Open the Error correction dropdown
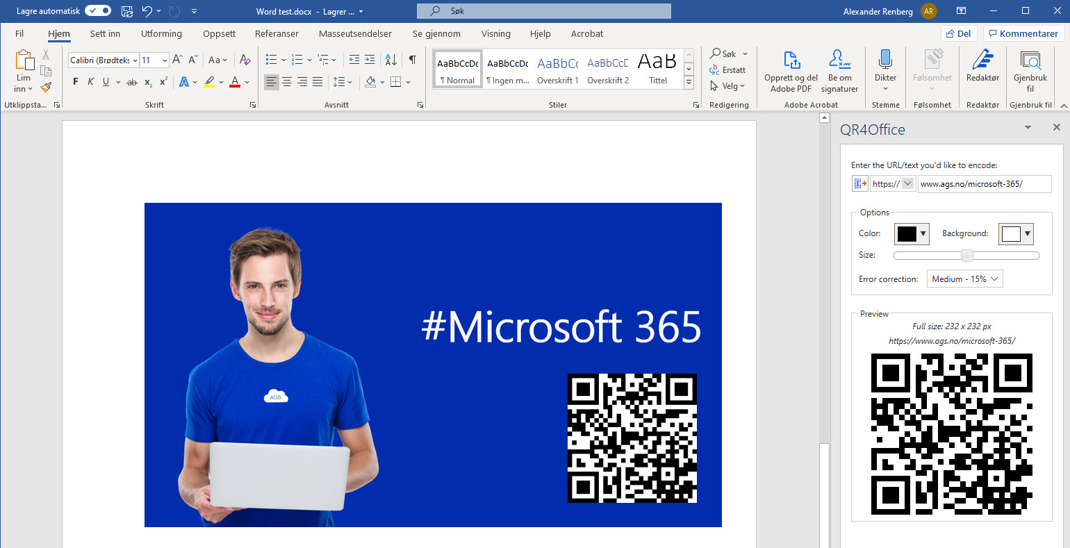Viewport: 1070px width, 548px height. (964, 279)
